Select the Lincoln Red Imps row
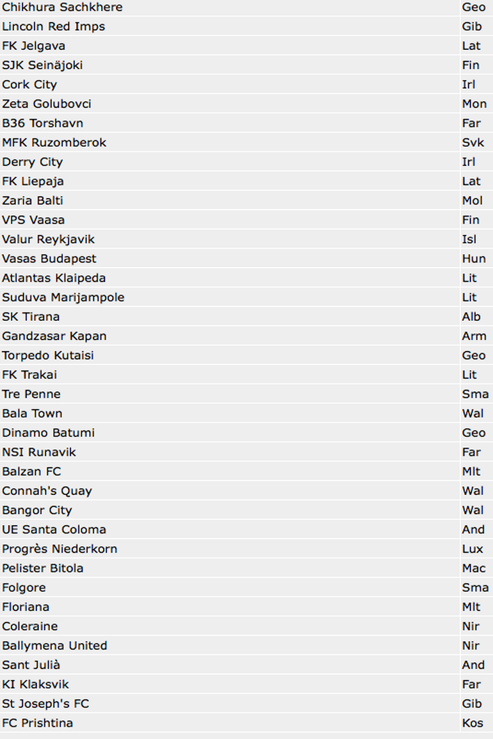 pyautogui.click(x=53, y=26)
